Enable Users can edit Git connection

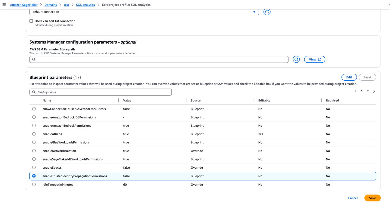point(31,21)
